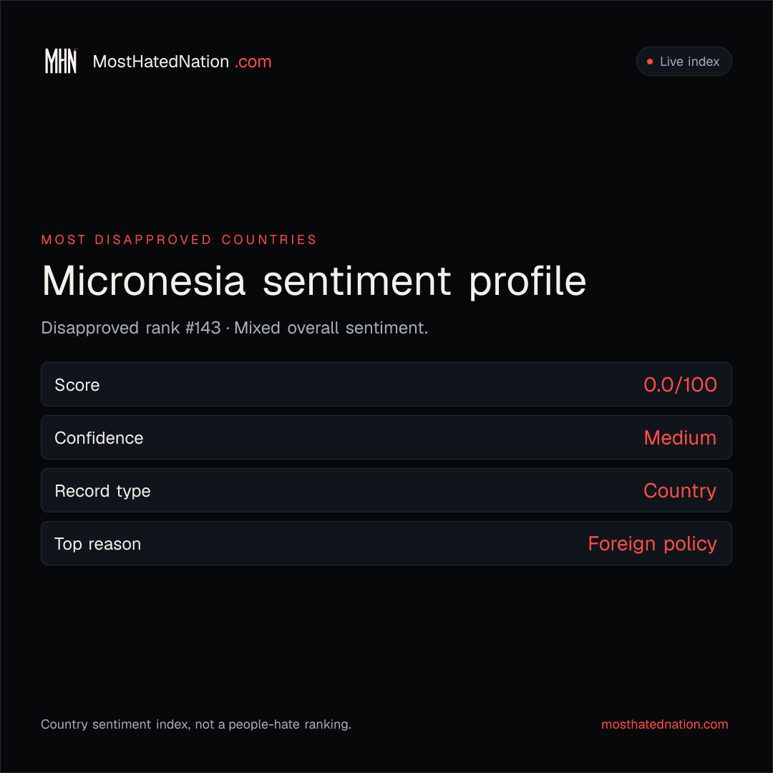The height and width of the screenshot is (773, 773).
Task: Click the Live index label text
Action: pos(690,62)
